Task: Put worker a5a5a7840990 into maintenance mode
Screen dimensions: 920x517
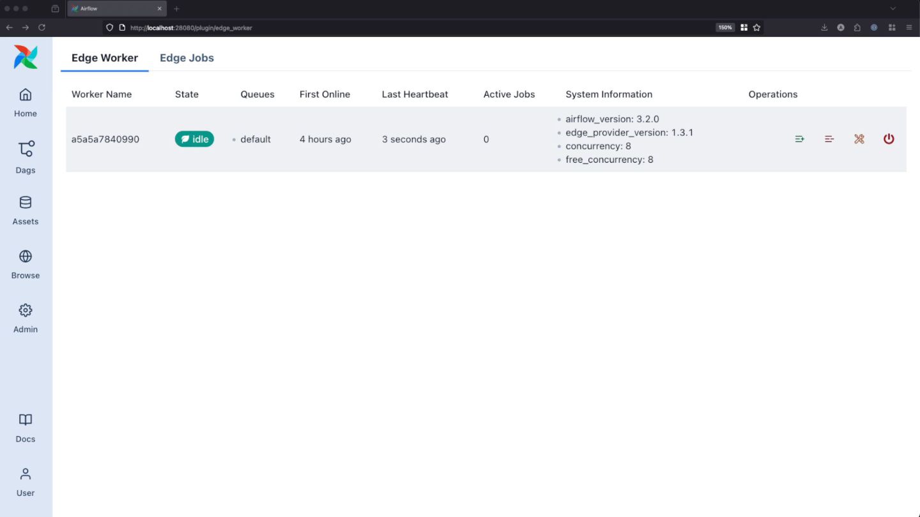Action: (859, 139)
